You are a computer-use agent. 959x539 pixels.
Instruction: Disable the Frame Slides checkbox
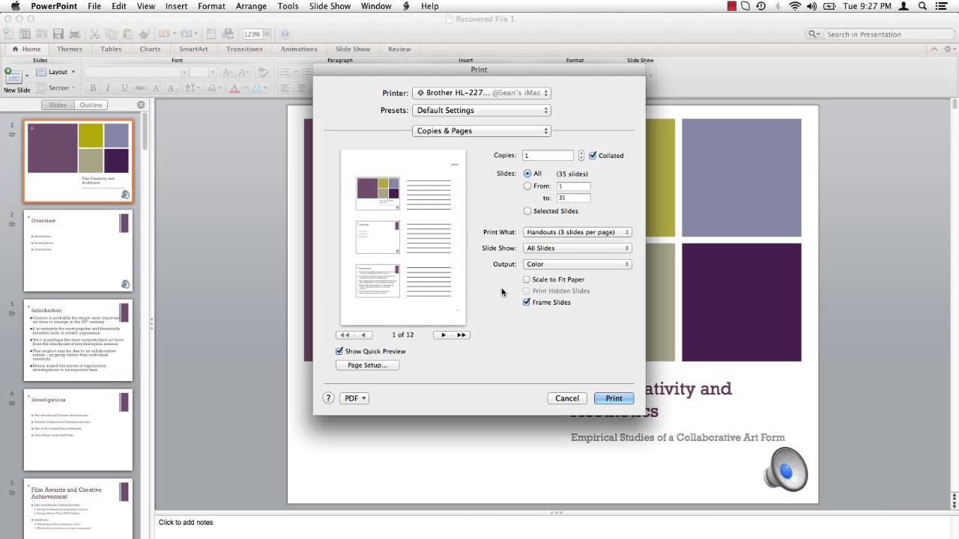pyautogui.click(x=527, y=302)
